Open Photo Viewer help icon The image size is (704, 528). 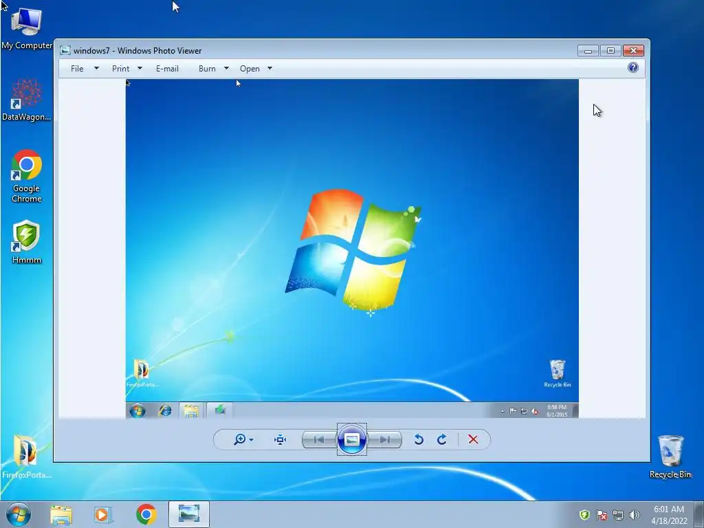point(633,67)
